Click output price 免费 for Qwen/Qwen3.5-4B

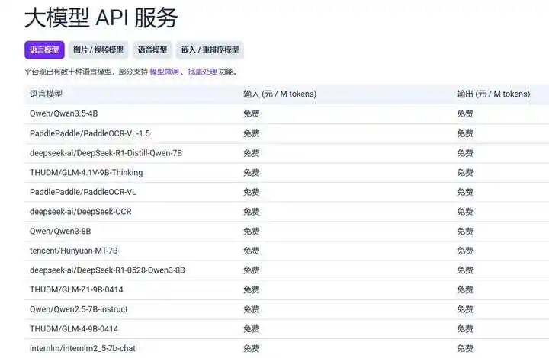coord(465,113)
